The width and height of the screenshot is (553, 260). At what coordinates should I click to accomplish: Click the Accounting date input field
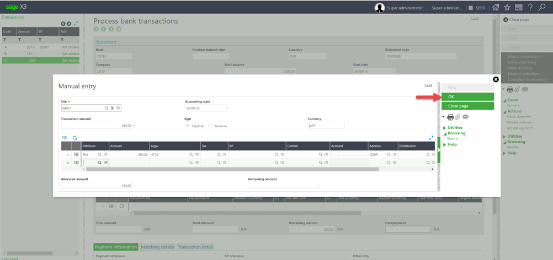click(206, 109)
